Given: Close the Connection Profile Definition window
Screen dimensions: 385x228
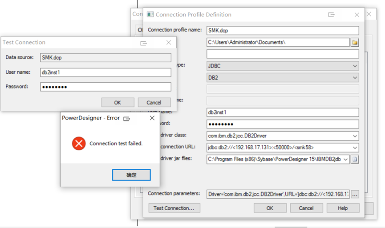Looking at the screenshot, I should click(357, 15).
